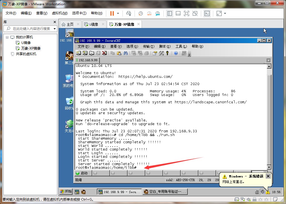The height and width of the screenshot is (204, 286).
Task: Click the terminal scrollbar up arrow
Action: coord(269,66)
